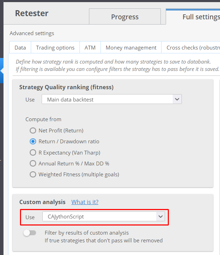Choose Weighted Fitness (multiple goals) option

(33, 175)
